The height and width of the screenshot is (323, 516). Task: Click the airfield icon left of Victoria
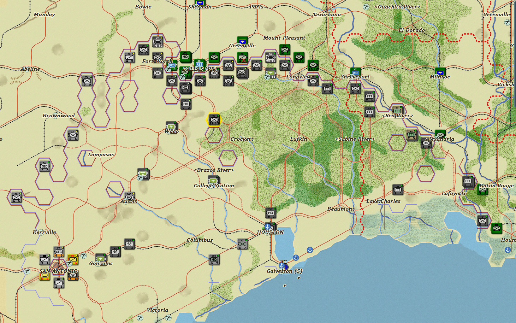(x=141, y=317)
